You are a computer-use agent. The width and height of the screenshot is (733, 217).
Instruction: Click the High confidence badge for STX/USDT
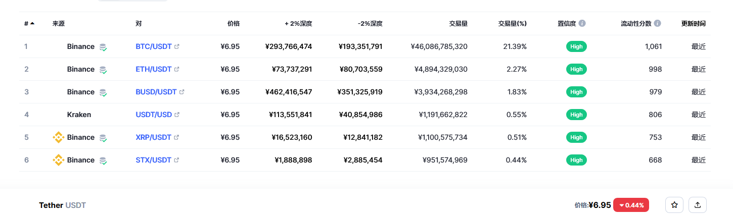coord(576,160)
